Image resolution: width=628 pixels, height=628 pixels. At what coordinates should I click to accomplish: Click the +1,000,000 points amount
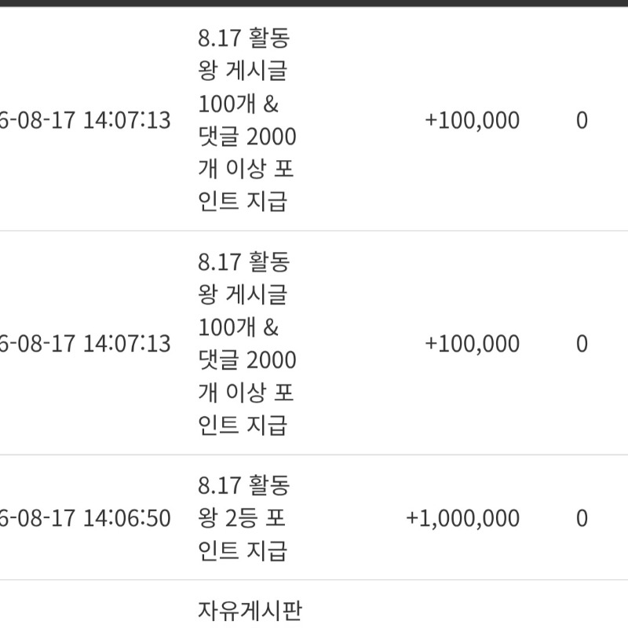(x=463, y=518)
